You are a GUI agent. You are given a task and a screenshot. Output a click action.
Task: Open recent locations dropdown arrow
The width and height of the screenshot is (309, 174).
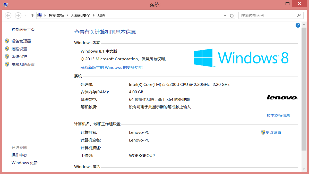pyautogui.click(x=25, y=15)
